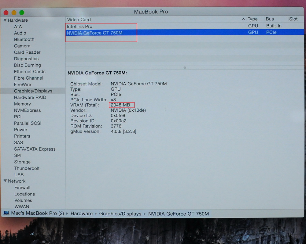Select Memory in the sidebar
The width and height of the screenshot is (306, 244).
22,104
